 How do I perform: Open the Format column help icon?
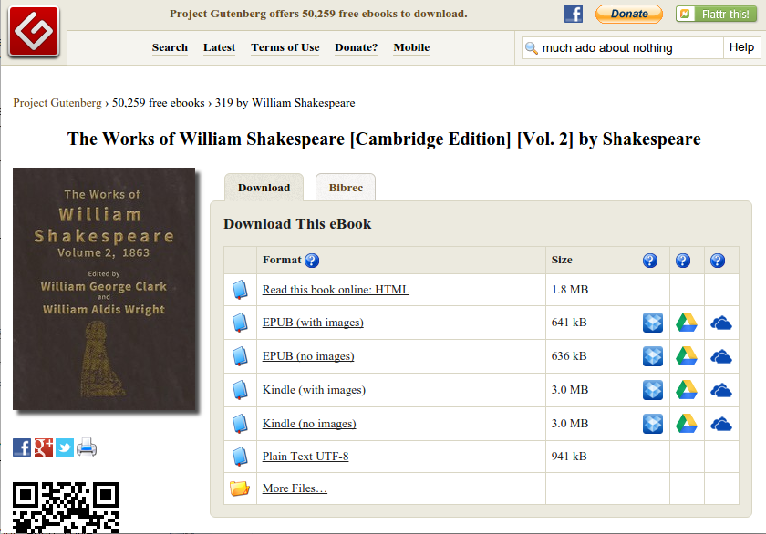(312, 261)
